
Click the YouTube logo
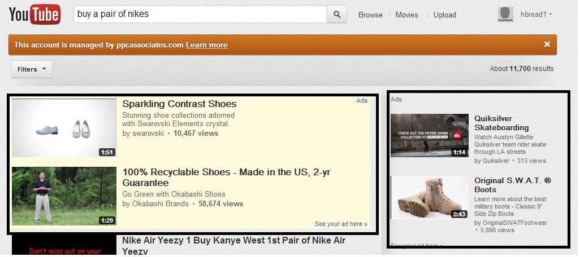click(35, 15)
